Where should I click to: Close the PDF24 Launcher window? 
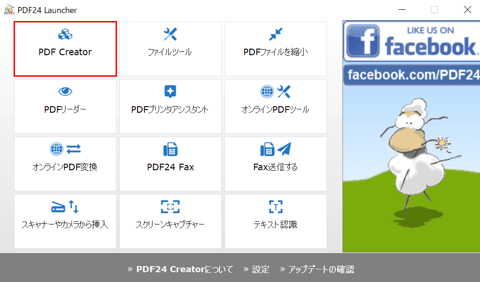pyautogui.click(x=467, y=10)
